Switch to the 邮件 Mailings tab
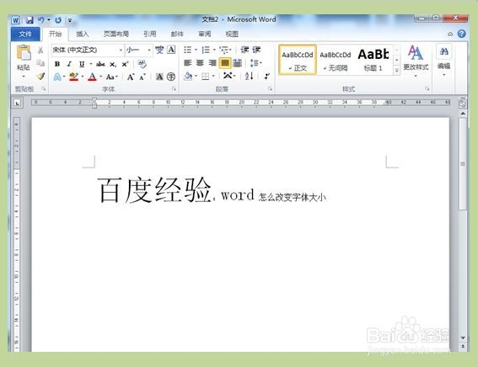 pos(177,34)
